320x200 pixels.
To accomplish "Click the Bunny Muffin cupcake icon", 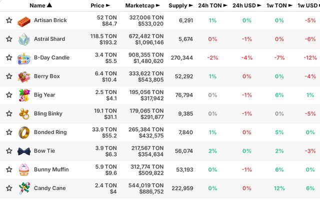I will (x=24, y=170).
